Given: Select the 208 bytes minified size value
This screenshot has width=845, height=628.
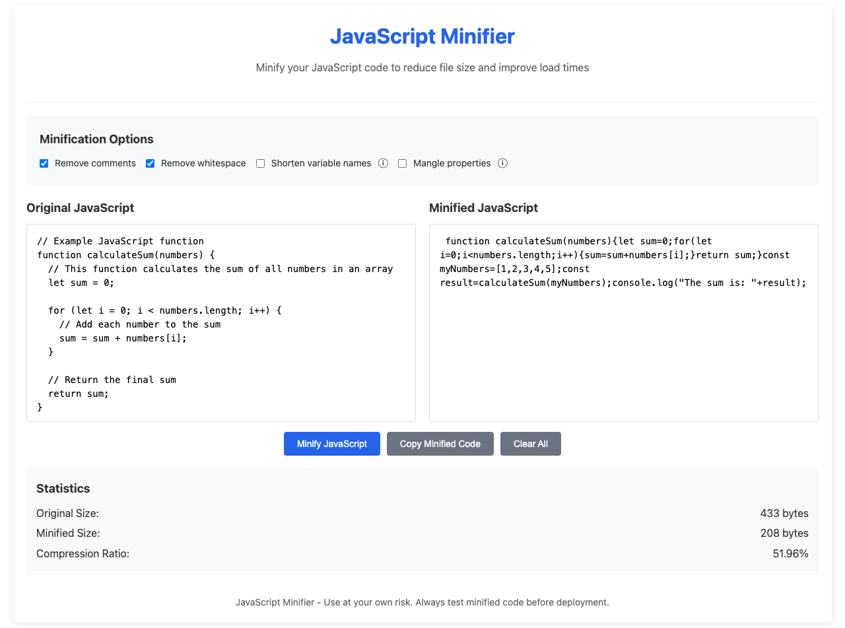Looking at the screenshot, I should pyautogui.click(x=784, y=534).
